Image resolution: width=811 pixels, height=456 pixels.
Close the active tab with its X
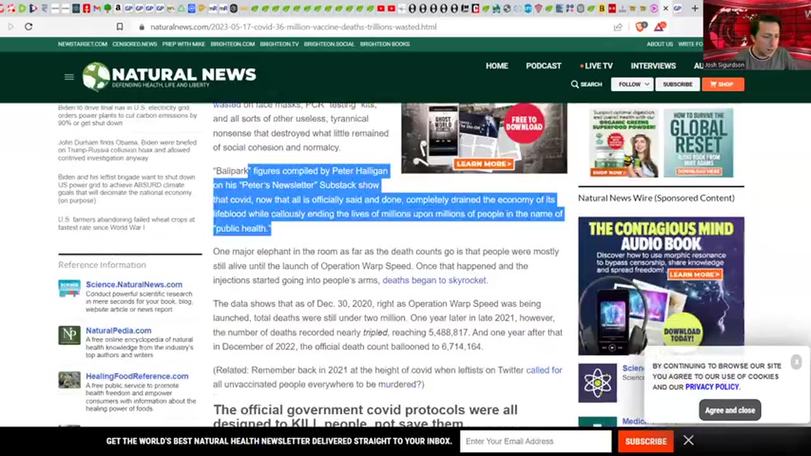coord(665,8)
